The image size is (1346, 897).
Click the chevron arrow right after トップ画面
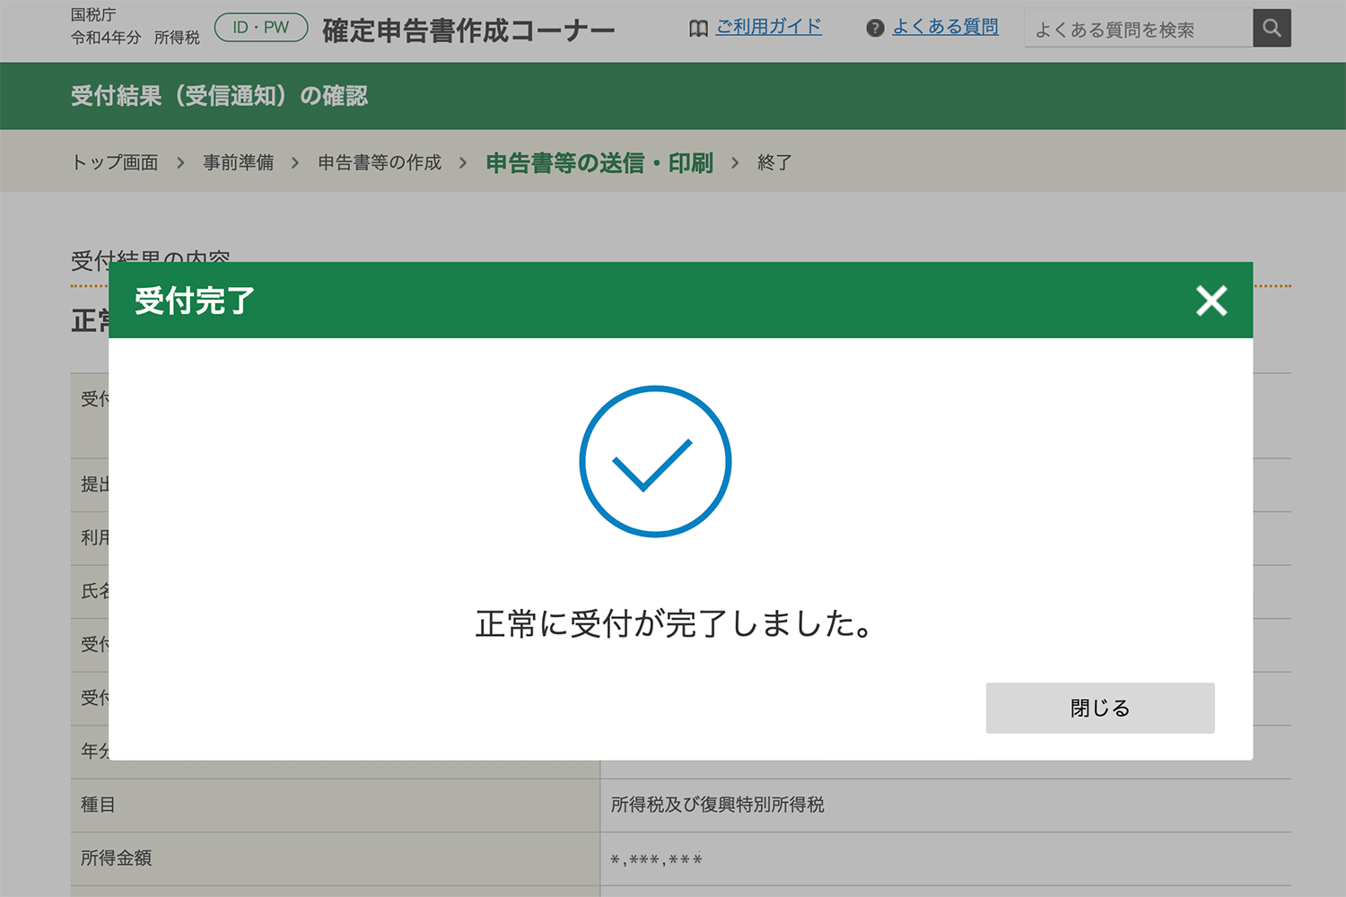click(180, 162)
